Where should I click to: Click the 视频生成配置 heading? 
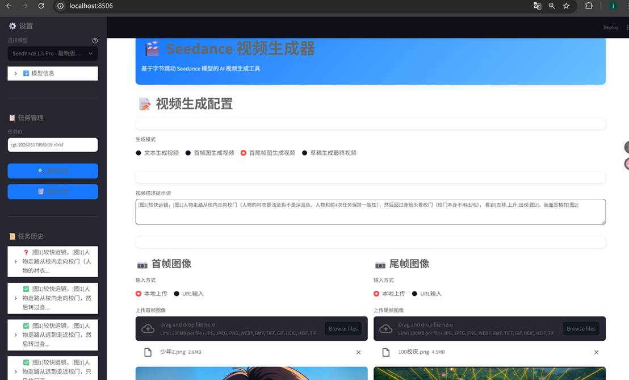pos(194,104)
